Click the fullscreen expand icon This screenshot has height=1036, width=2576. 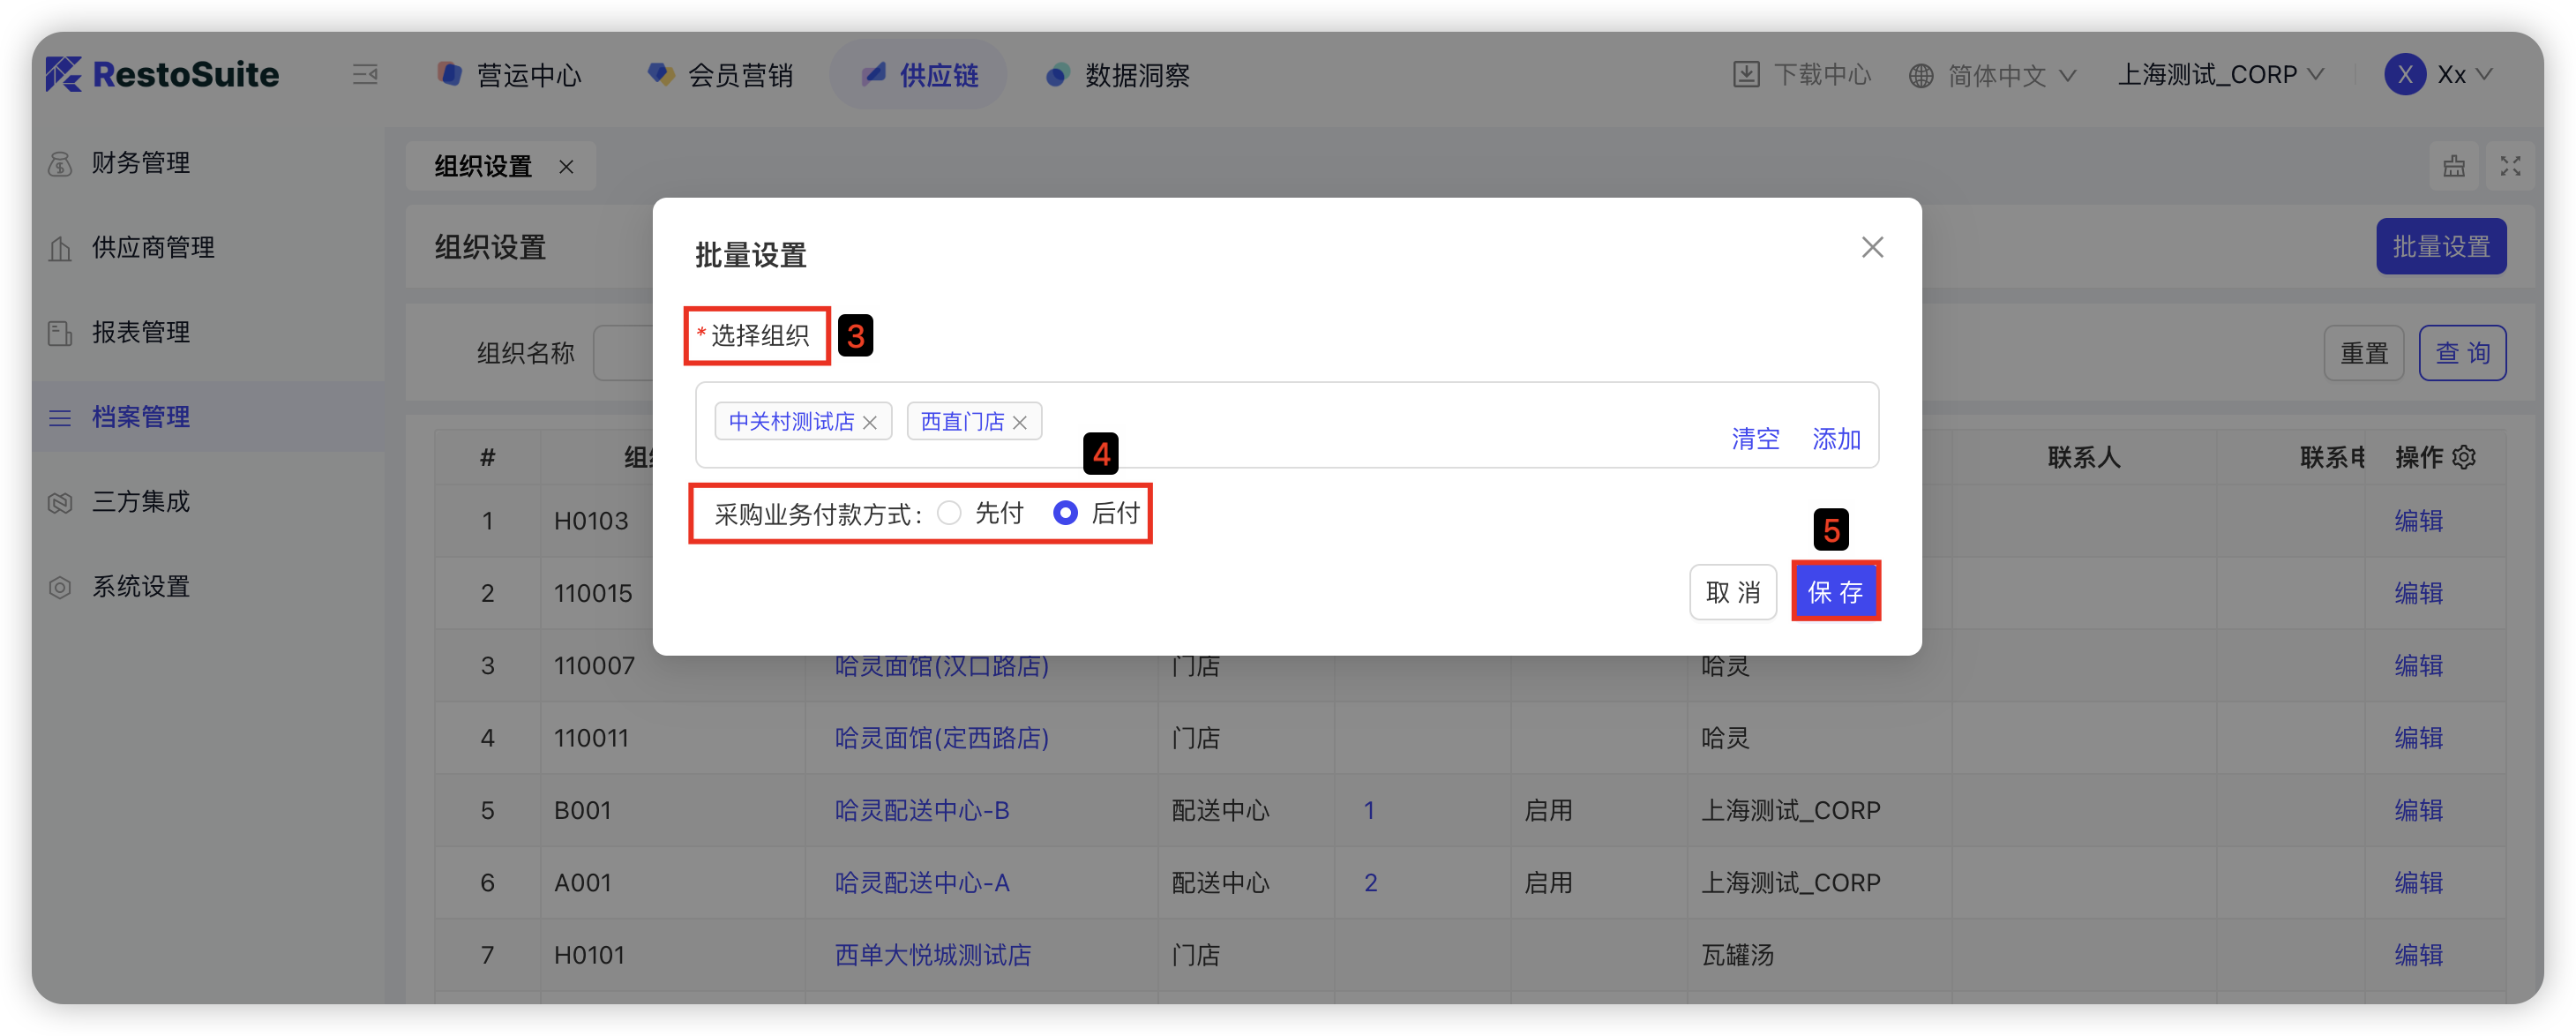(x=2510, y=166)
